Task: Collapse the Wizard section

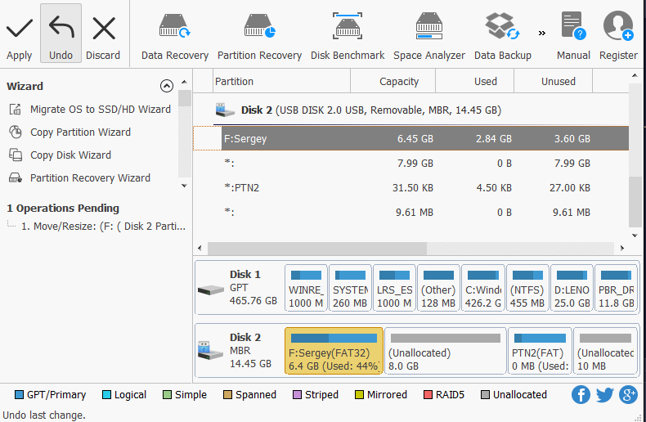Action: coord(167,86)
